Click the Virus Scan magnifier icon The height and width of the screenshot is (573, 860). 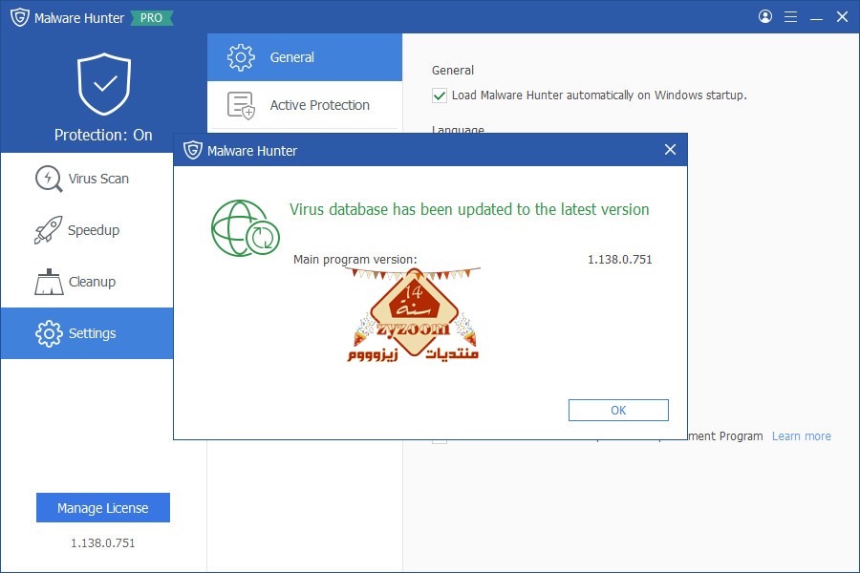pyautogui.click(x=49, y=179)
